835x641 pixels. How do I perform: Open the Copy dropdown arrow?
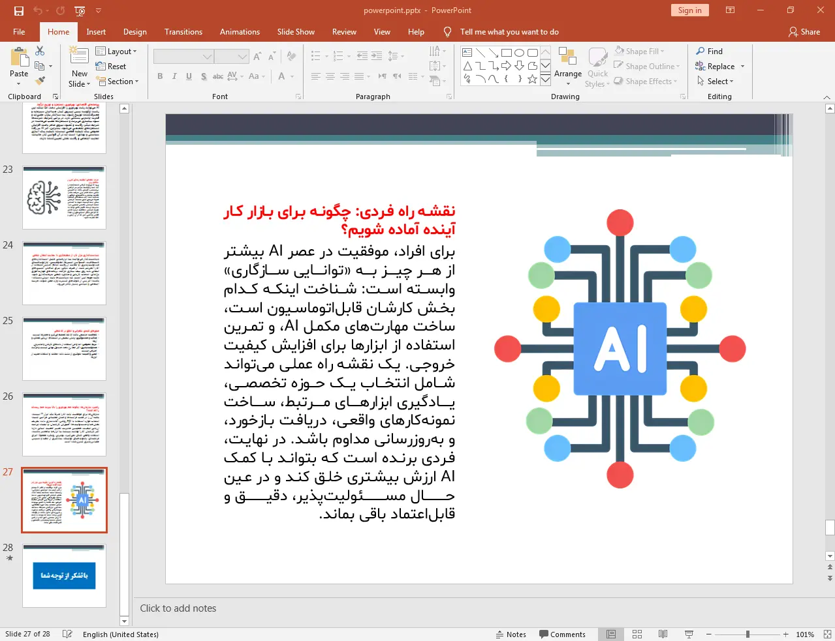50,67
